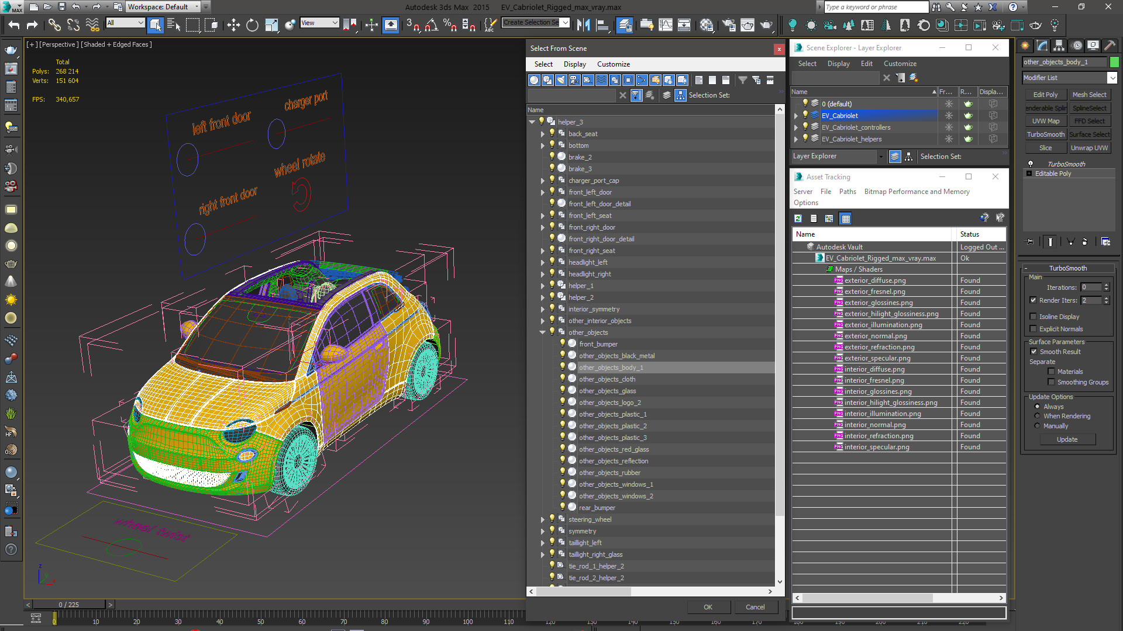The image size is (1123, 631).
Task: Open Paths menu in Asset Tracking
Action: click(x=847, y=192)
